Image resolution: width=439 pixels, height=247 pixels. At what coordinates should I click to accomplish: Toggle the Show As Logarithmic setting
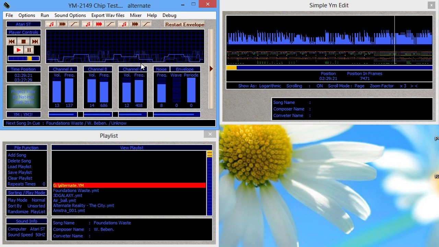[x=270, y=86]
